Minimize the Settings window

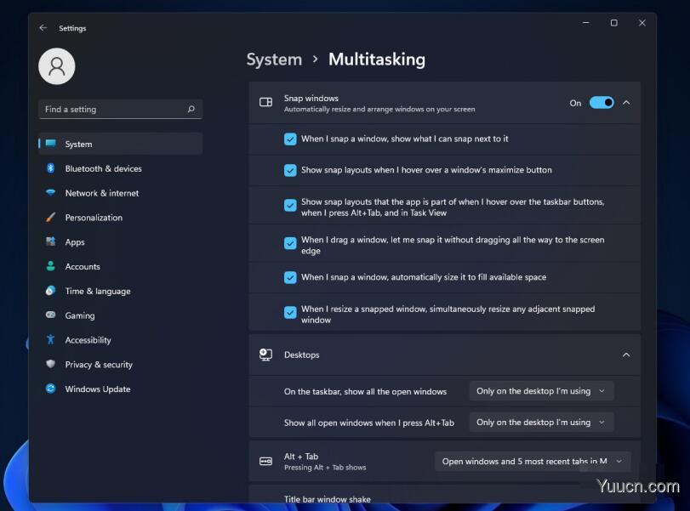[585, 23]
